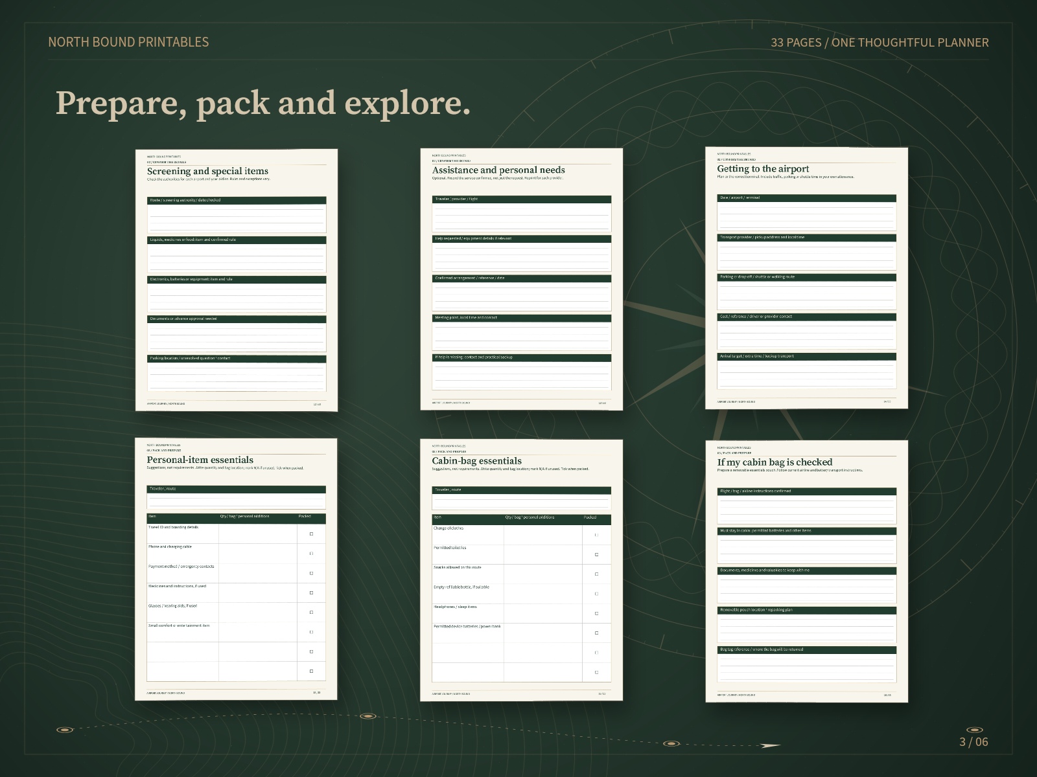
Task: Click 'Flight / bag / airline instructions confirmed' header
Action: 807,491
